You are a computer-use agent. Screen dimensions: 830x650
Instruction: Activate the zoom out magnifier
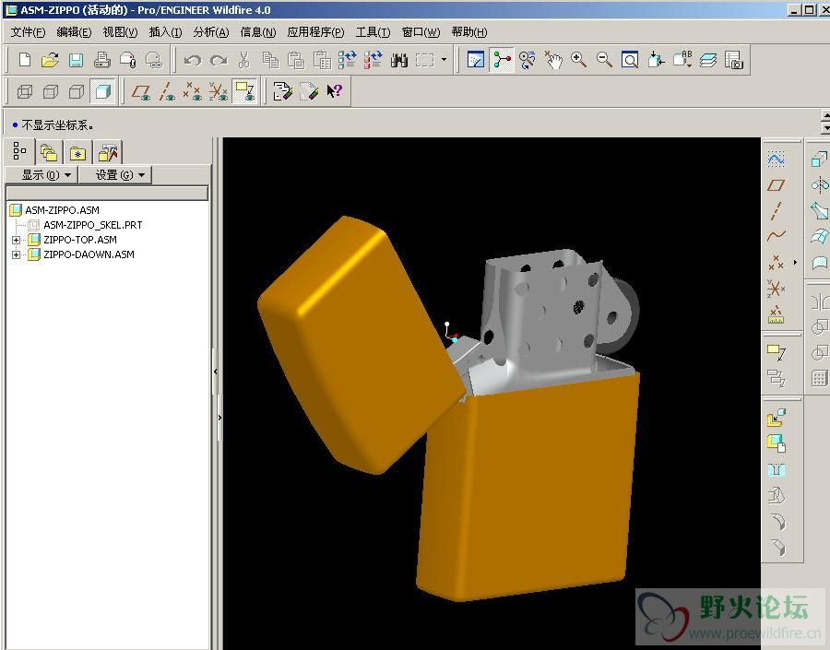[x=604, y=60]
